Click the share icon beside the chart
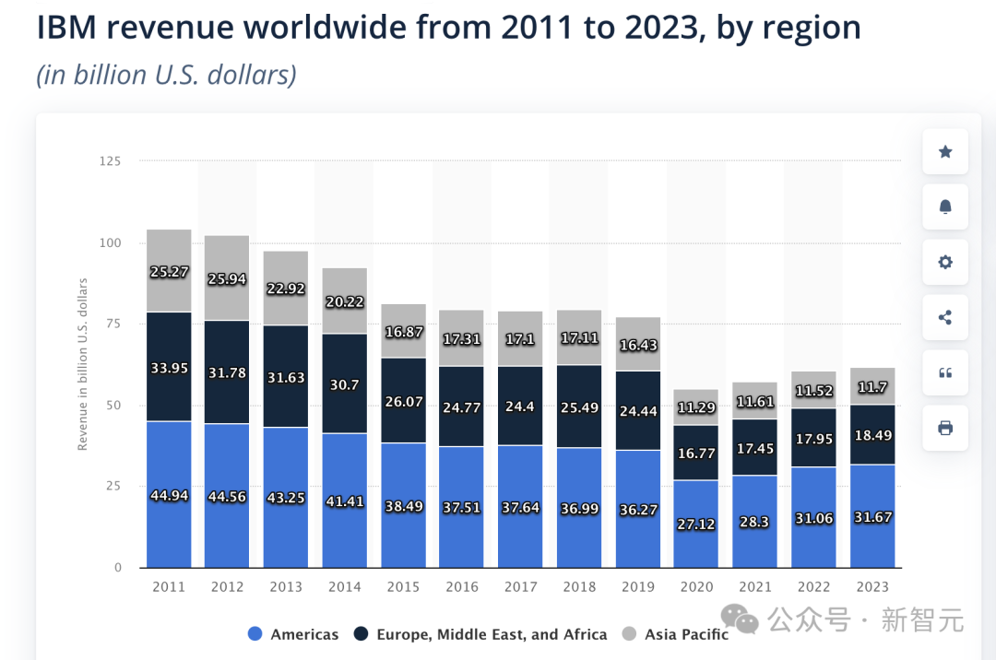The image size is (996, 660). pos(945,318)
